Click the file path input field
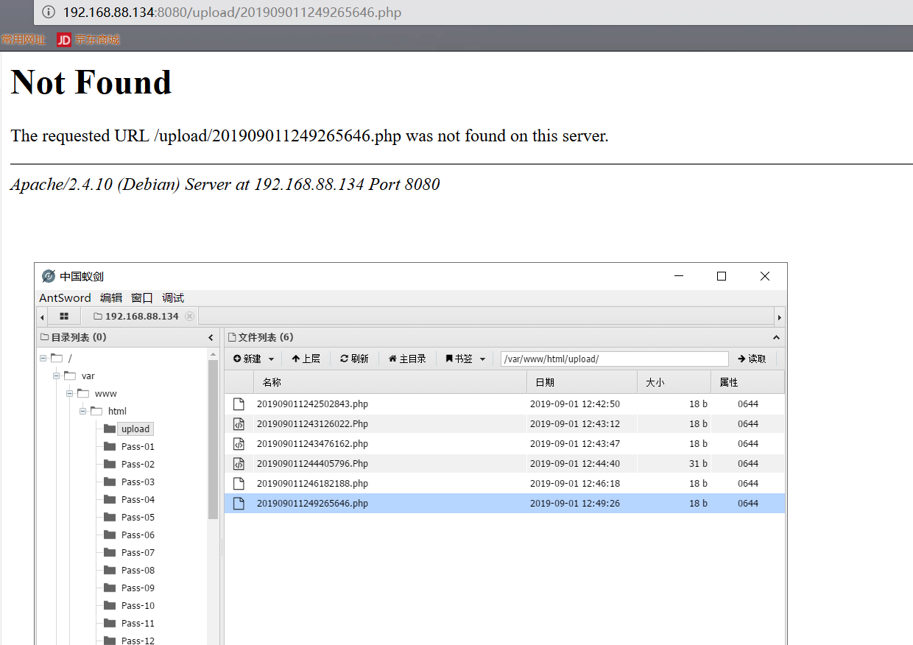This screenshot has width=913, height=645. (614, 359)
